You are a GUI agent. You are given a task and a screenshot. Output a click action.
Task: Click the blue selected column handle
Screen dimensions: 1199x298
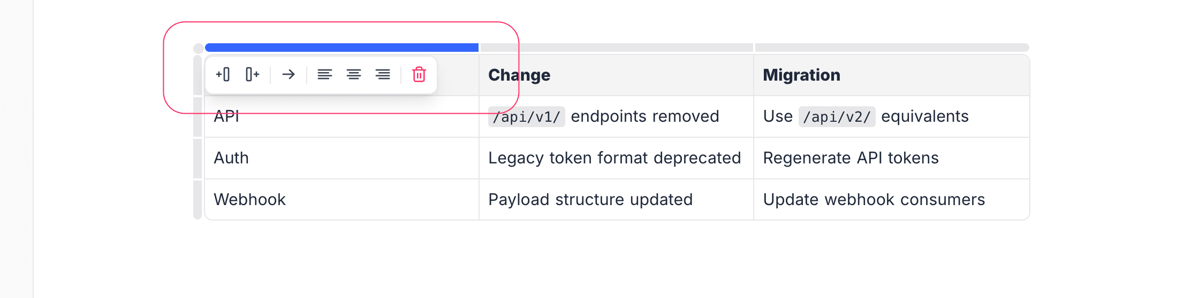click(342, 48)
